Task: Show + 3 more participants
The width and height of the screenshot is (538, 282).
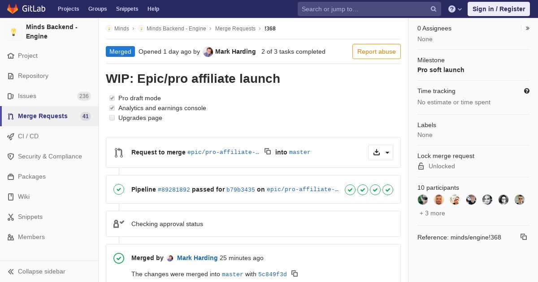Action: [432, 213]
